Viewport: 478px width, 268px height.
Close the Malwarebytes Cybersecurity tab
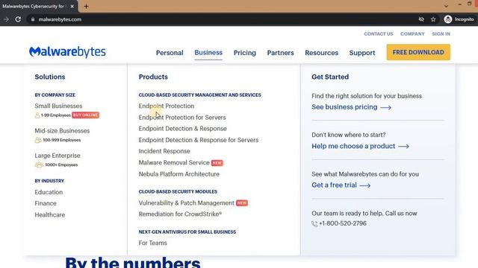[72, 6]
